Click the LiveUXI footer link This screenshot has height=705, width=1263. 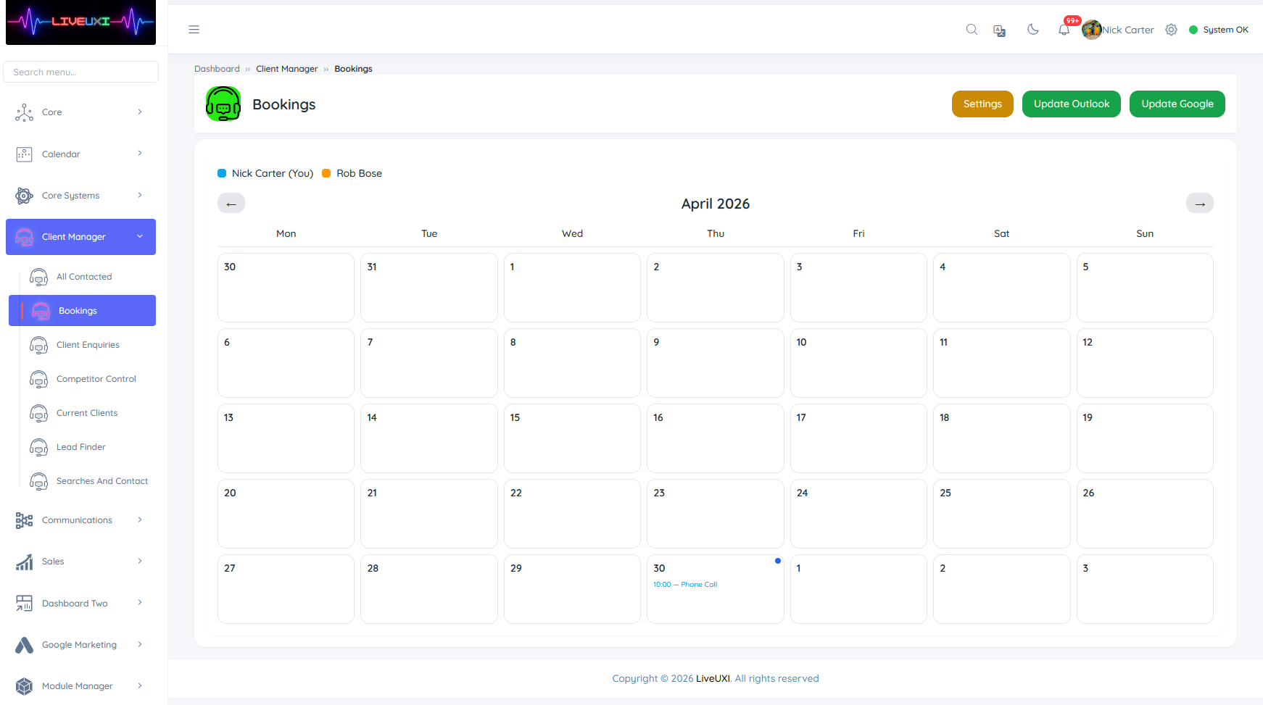(x=713, y=679)
